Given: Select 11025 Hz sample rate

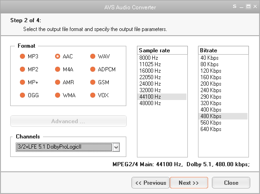Looking at the screenshot, I should [x=162, y=64].
